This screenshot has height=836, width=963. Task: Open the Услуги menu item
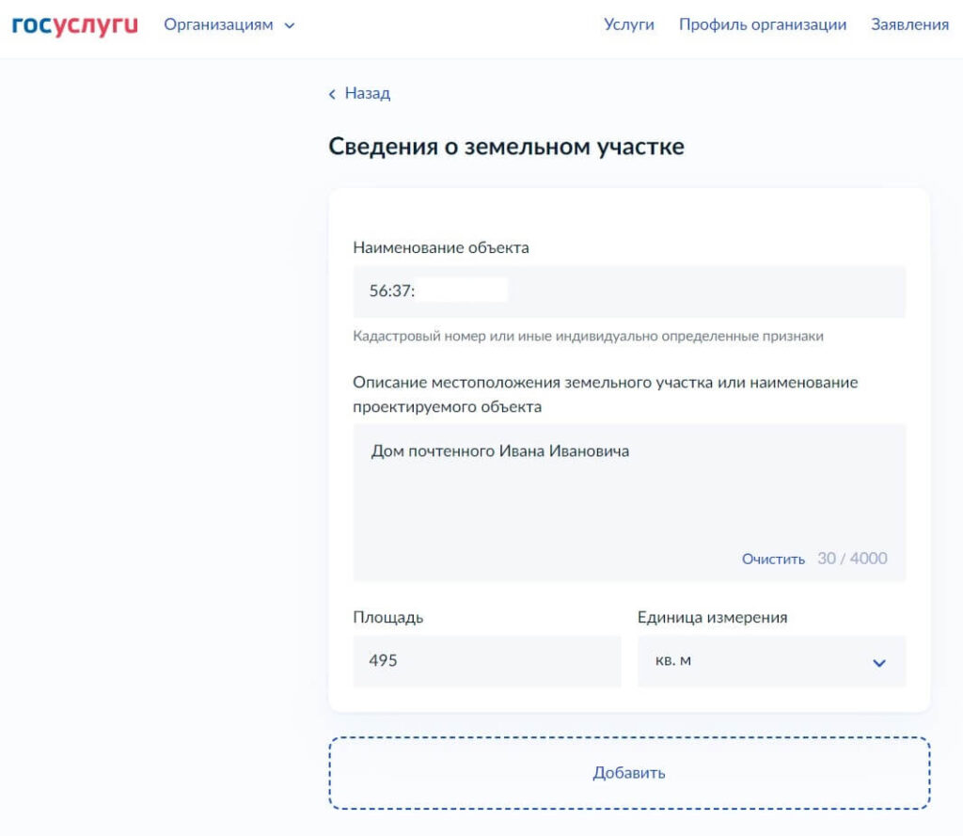point(629,24)
